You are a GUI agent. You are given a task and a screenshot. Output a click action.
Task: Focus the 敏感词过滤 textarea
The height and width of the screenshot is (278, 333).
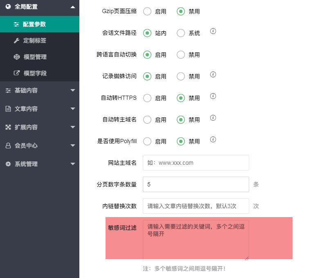coord(196,240)
